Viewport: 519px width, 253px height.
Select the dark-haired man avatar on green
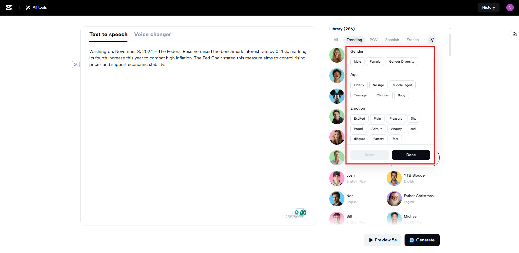tap(337, 117)
